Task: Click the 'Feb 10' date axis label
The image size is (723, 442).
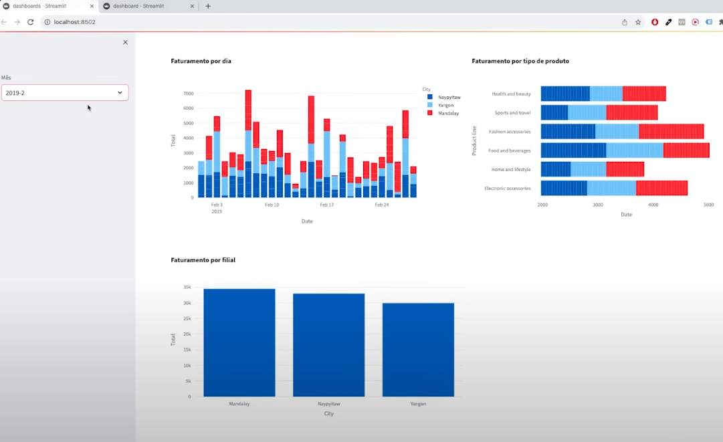Action: pyautogui.click(x=272, y=205)
